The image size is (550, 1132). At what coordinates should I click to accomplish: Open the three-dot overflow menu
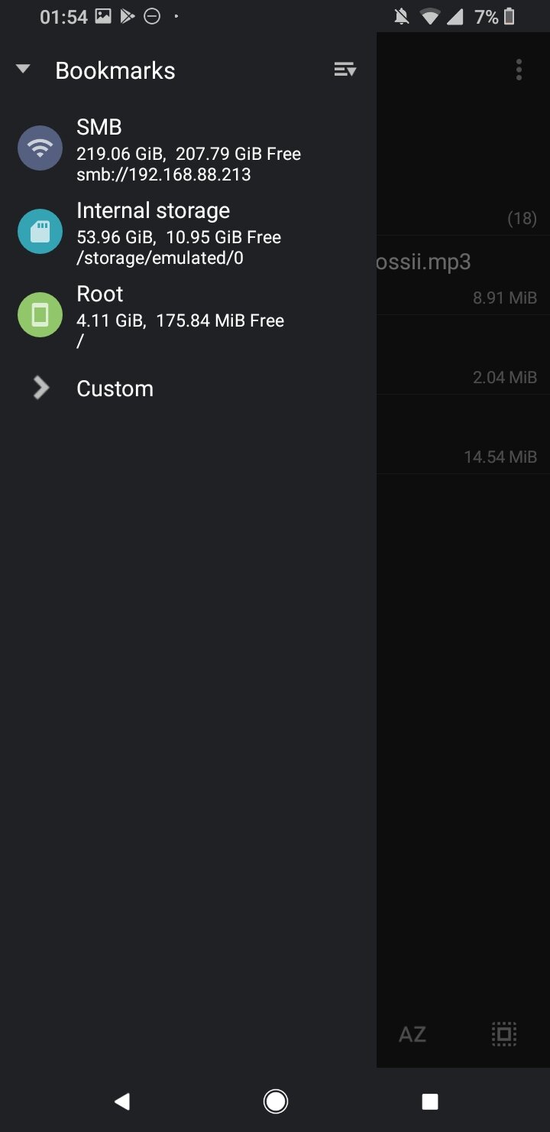[x=519, y=70]
